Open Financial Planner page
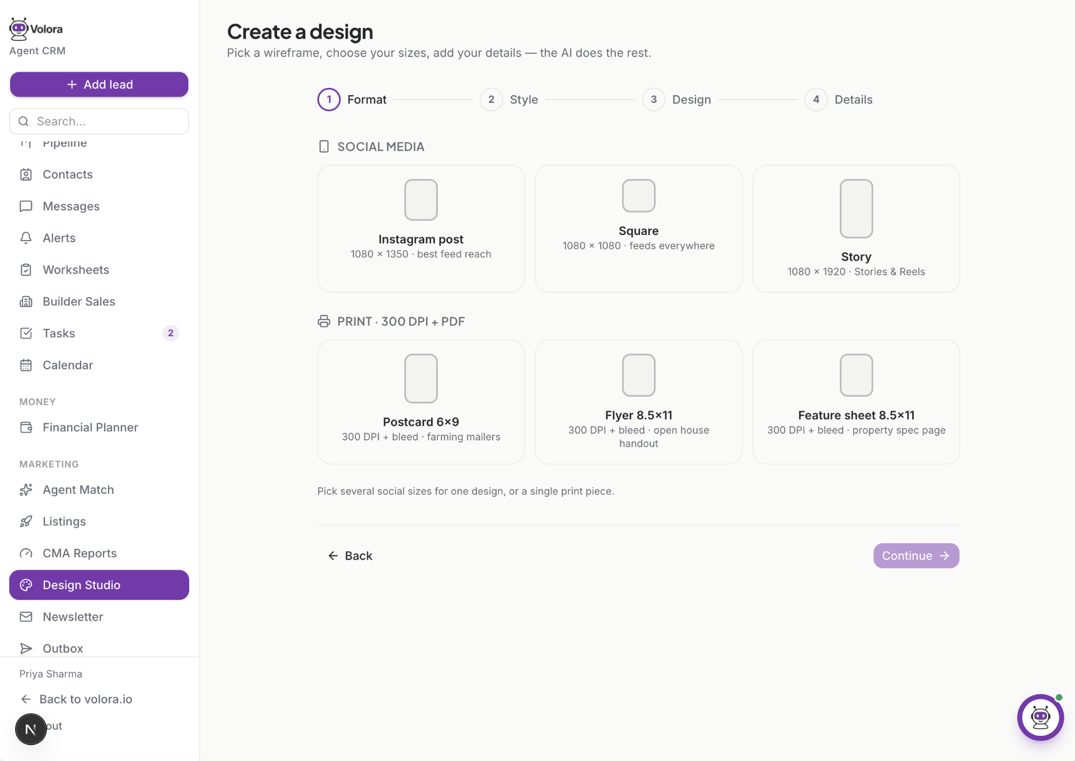The height and width of the screenshot is (761, 1075). 99,428
